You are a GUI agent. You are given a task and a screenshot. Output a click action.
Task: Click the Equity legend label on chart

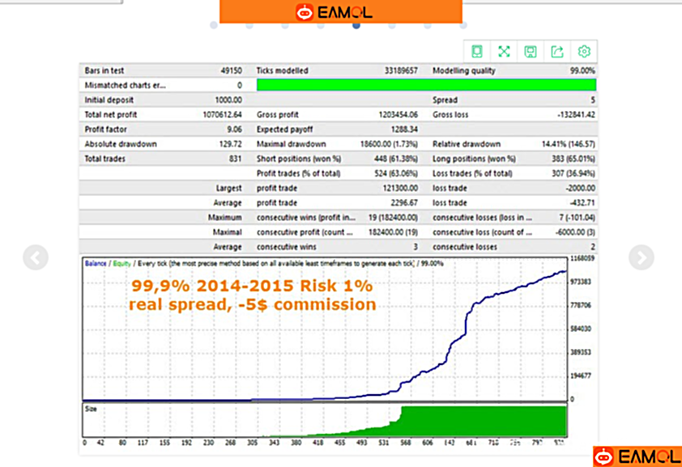point(122,263)
